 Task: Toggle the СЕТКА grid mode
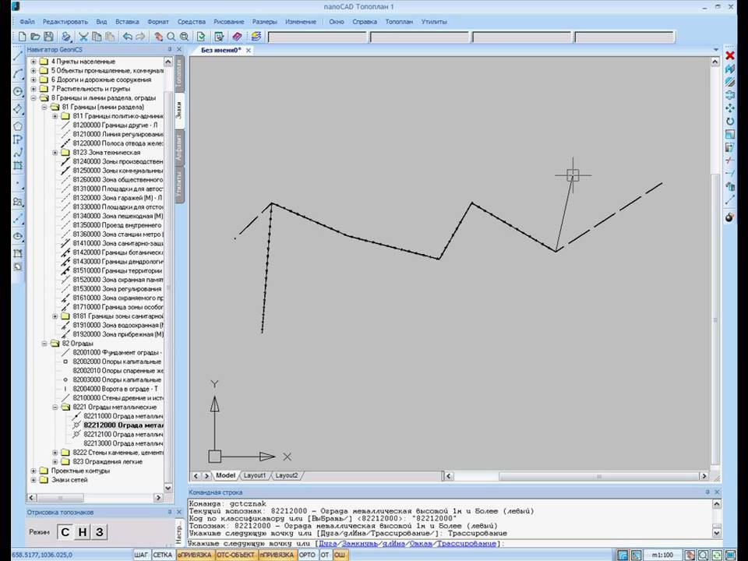(163, 555)
